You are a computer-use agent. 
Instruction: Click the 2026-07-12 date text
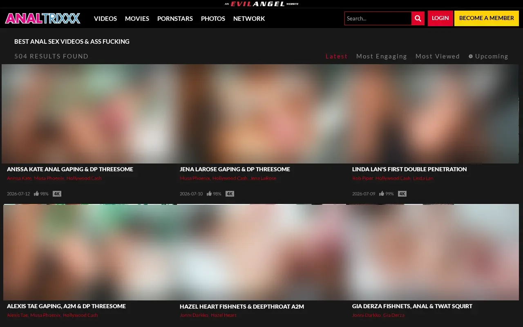click(x=18, y=194)
